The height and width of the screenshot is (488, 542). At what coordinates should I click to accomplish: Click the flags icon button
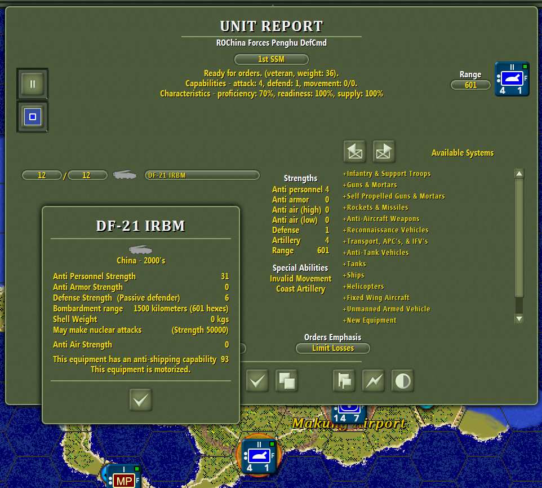pyautogui.click(x=344, y=381)
